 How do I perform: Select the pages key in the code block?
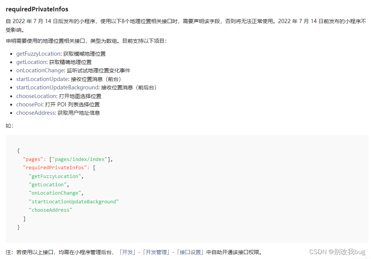(33, 159)
